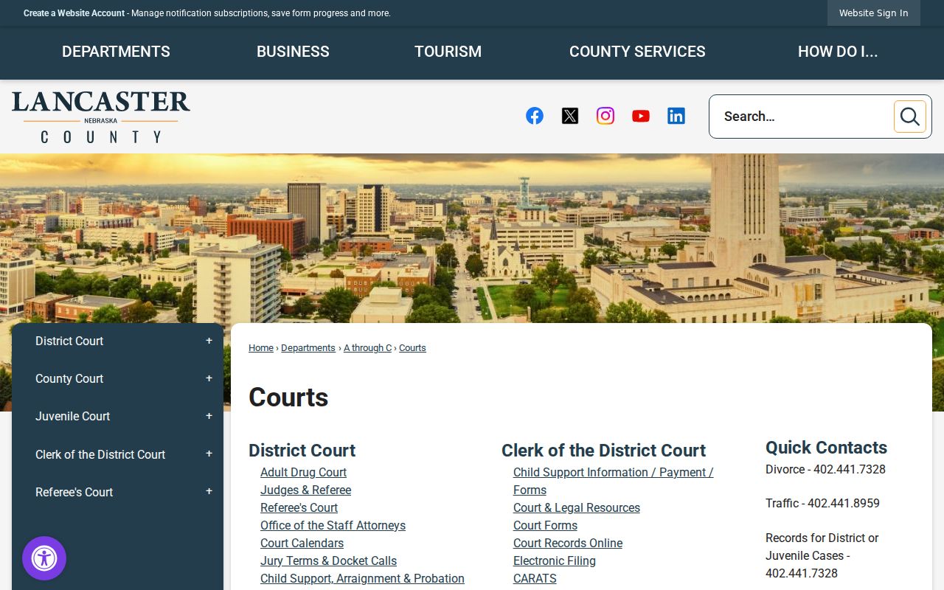This screenshot has width=944, height=590.
Task: Open the X (Twitter) social icon
Action: pos(570,116)
